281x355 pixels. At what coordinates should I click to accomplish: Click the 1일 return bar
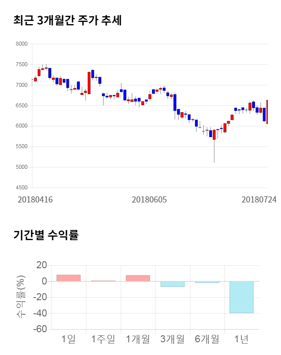click(68, 278)
